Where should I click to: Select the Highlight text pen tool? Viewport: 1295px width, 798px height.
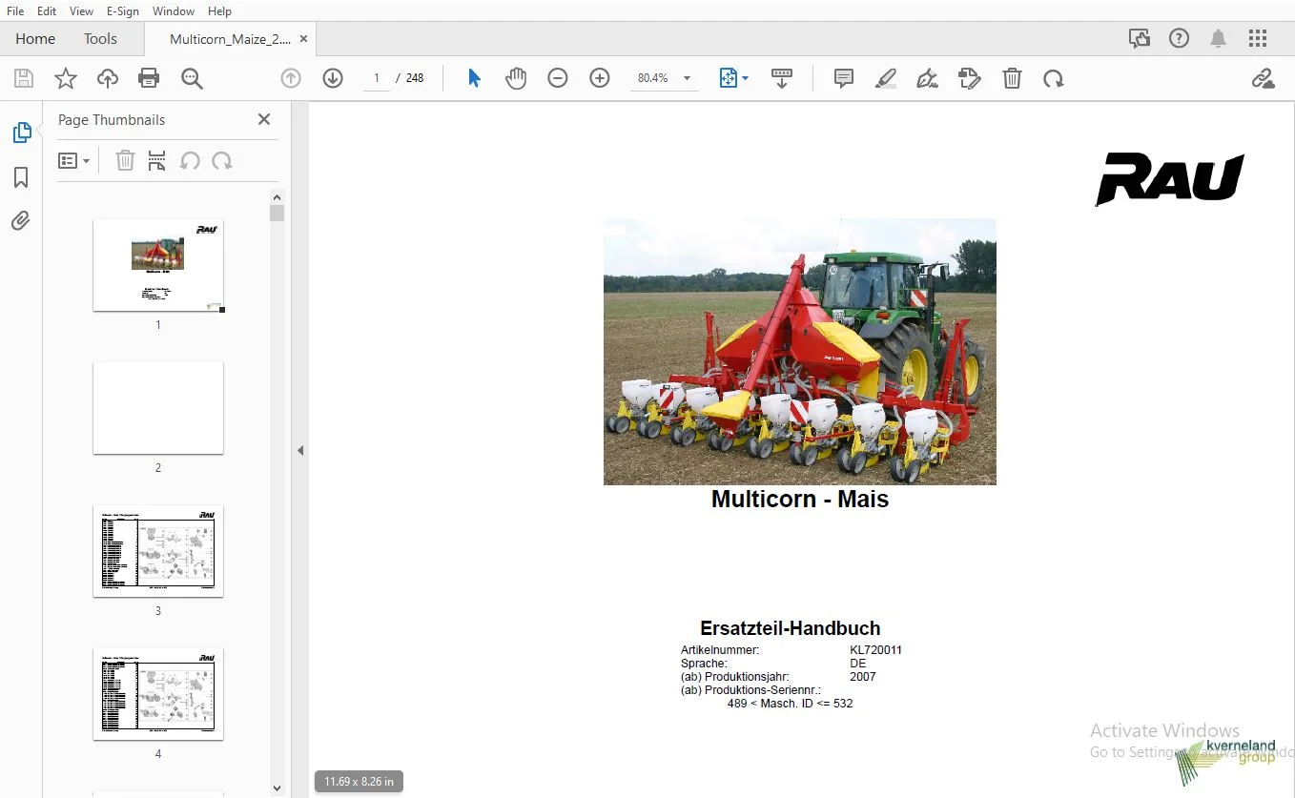[x=886, y=78]
